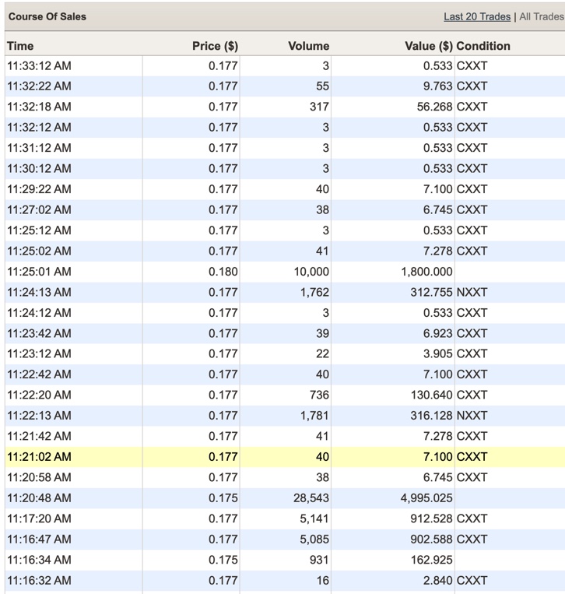This screenshot has width=565, height=594.
Task: Click the 1,800.000 value cell
Action: (x=426, y=272)
